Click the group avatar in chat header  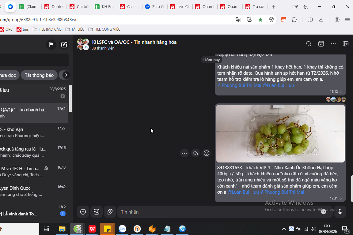pyautogui.click(x=83, y=44)
